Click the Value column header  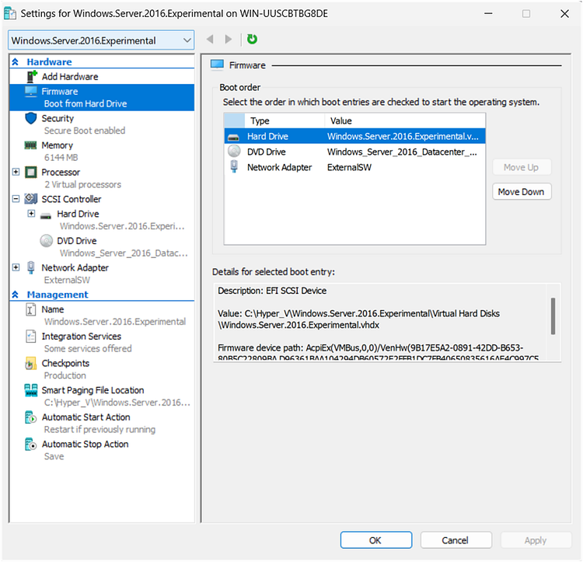(405, 120)
